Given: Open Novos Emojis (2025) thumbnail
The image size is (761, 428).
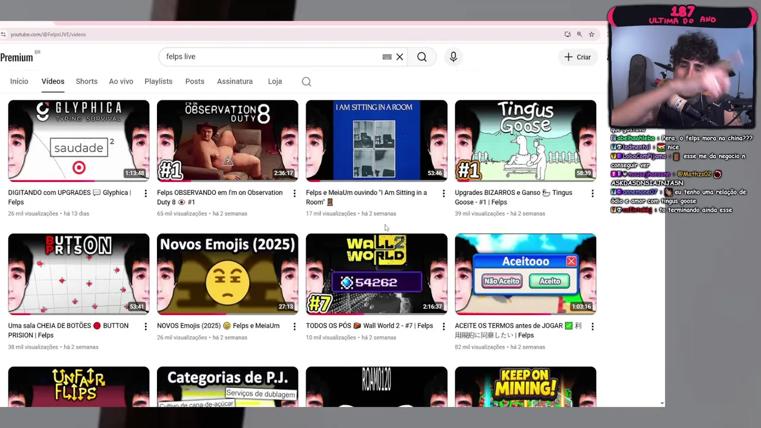Looking at the screenshot, I should (228, 273).
